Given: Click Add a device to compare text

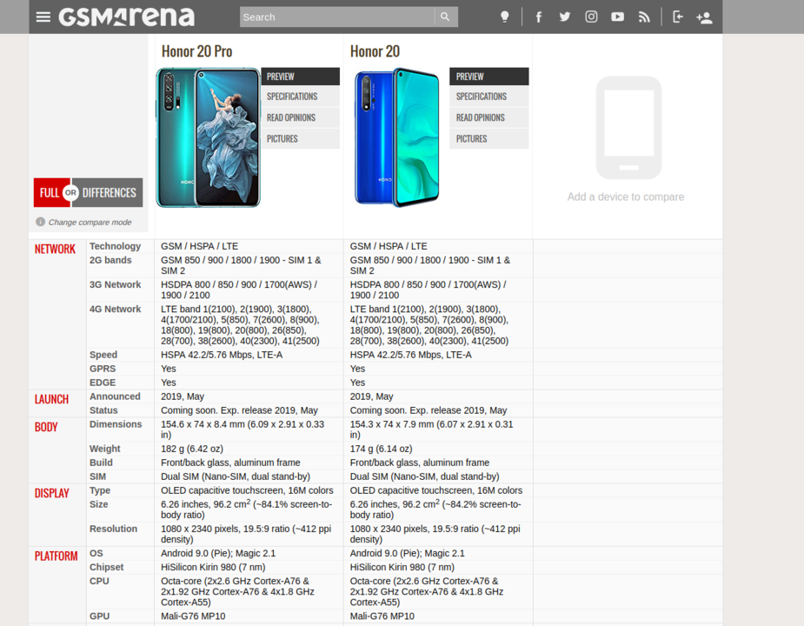Looking at the screenshot, I should [626, 196].
